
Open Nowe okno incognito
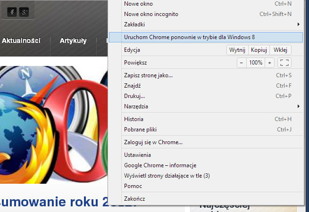[206, 14]
